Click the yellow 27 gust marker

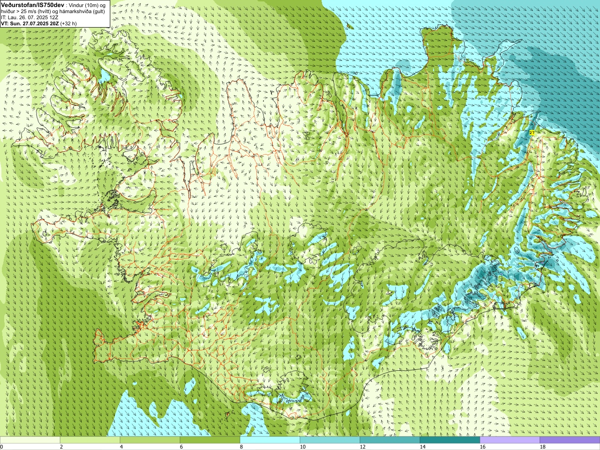tap(532, 133)
